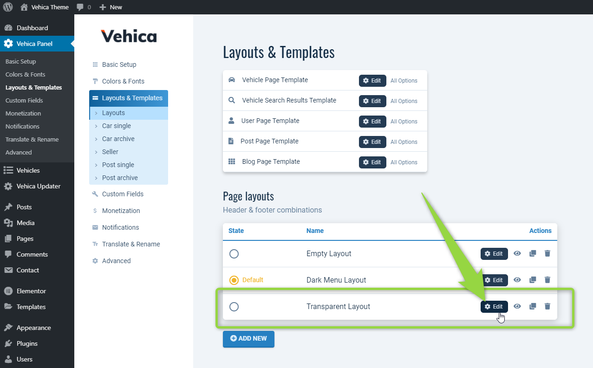Click the ADD NEW button
The image size is (593, 368).
248,339
